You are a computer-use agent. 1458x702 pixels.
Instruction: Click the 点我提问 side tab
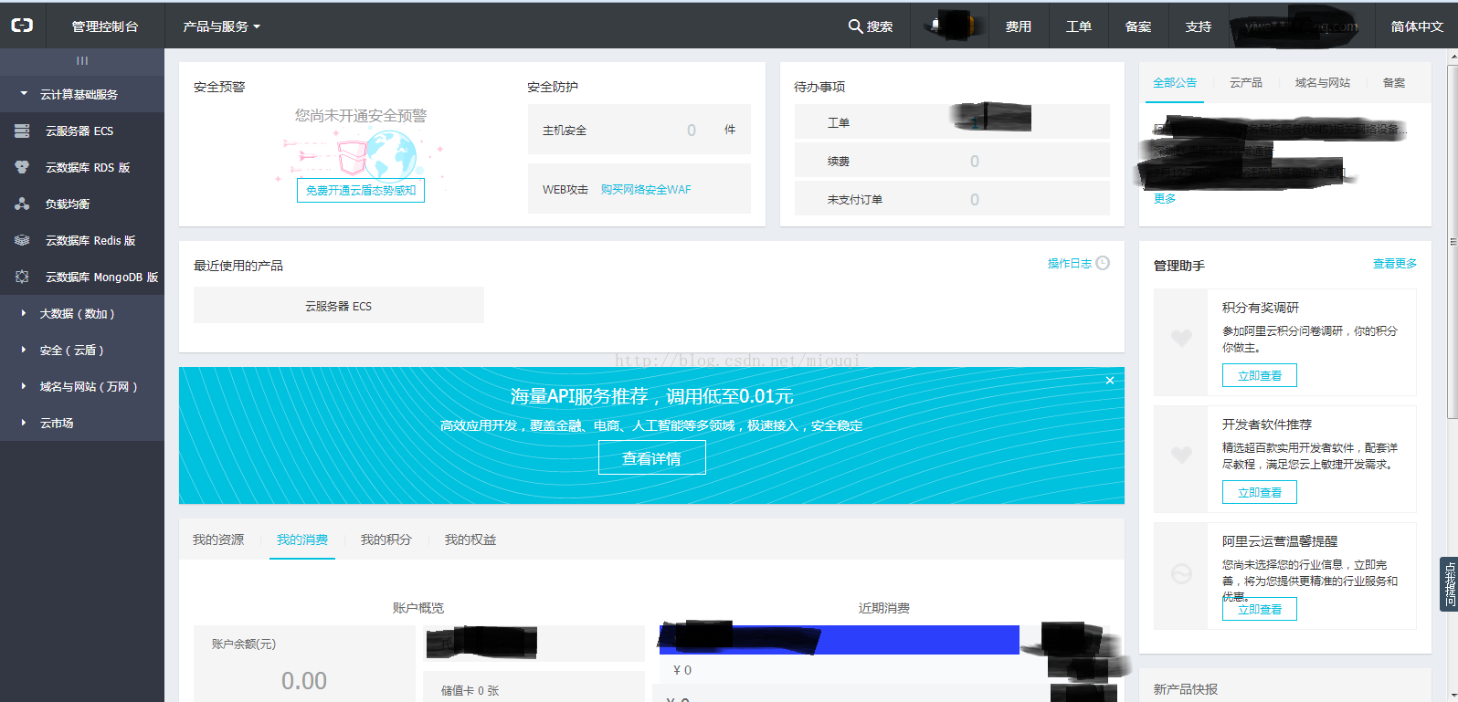coord(1450,584)
